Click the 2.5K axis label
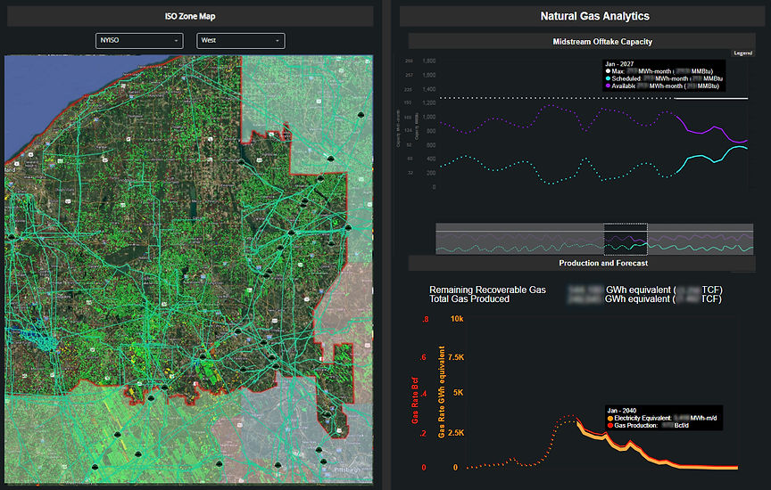This screenshot has height=490, width=771. tap(456, 433)
